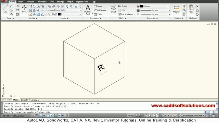This screenshot has width=219, height=123.
Task: Expand the Properties panel
Action: click(x=152, y=18)
